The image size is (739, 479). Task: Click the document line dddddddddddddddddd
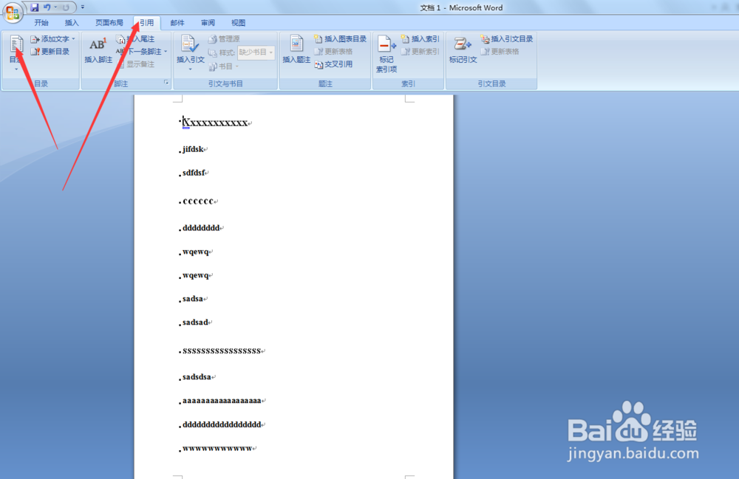222,424
